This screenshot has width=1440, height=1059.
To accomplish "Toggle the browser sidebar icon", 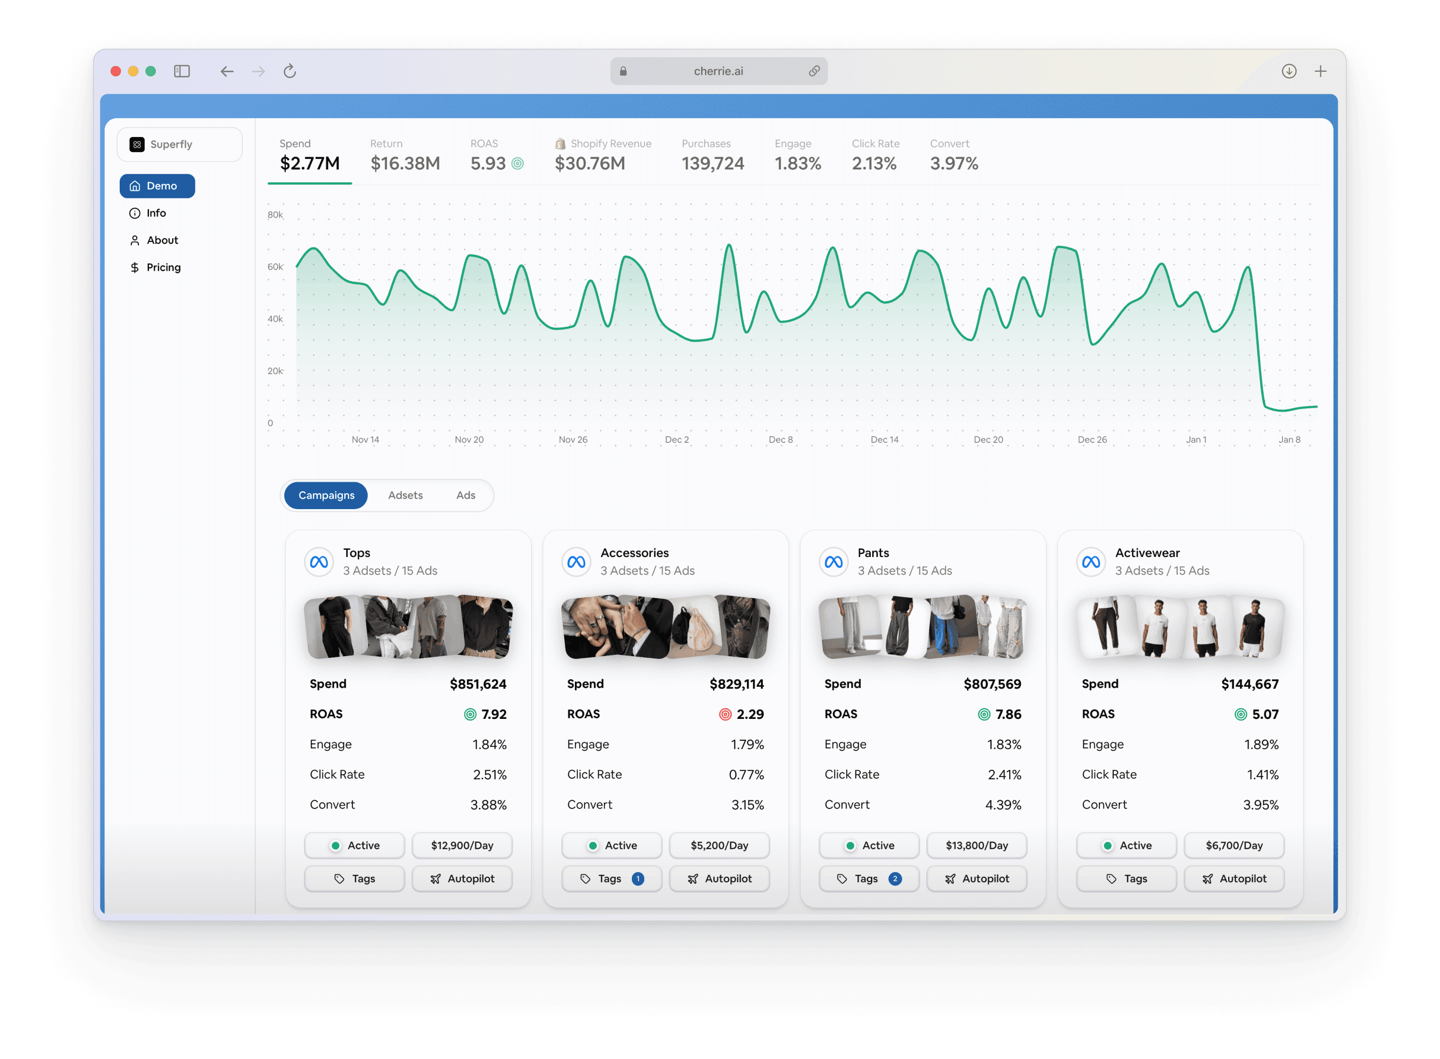I will [182, 71].
